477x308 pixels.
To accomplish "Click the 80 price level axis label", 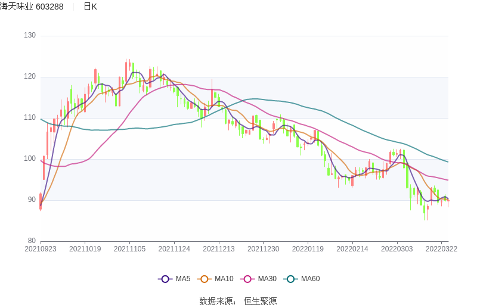I will coord(32,241).
